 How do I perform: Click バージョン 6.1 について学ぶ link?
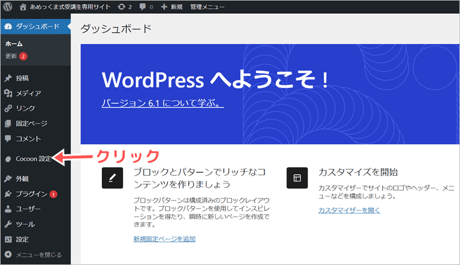163,105
